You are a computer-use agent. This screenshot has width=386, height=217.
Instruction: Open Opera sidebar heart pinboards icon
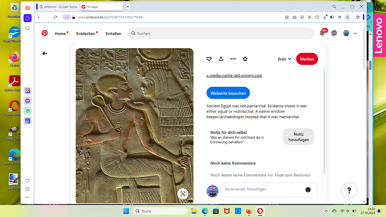click(28, 181)
